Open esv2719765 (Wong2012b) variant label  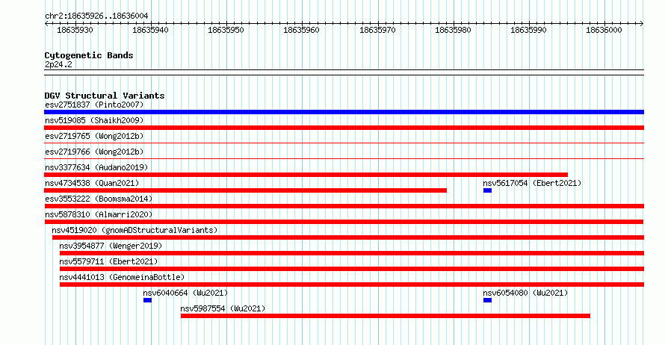(94, 136)
